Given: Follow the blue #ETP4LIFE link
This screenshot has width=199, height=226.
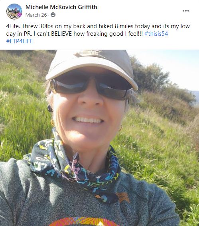Looking at the screenshot, I should tap(20, 41).
